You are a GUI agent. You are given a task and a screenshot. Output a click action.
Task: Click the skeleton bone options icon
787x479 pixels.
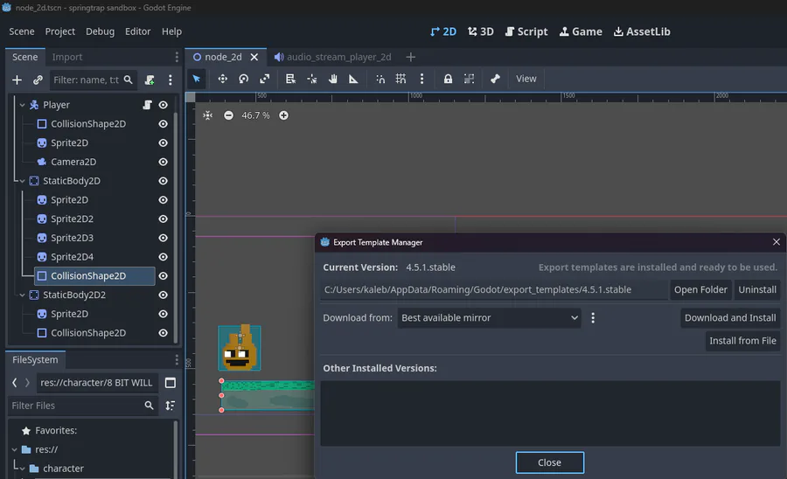[495, 79]
